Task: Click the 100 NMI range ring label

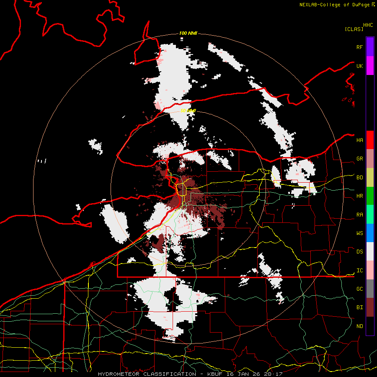Action: pyautogui.click(x=188, y=33)
